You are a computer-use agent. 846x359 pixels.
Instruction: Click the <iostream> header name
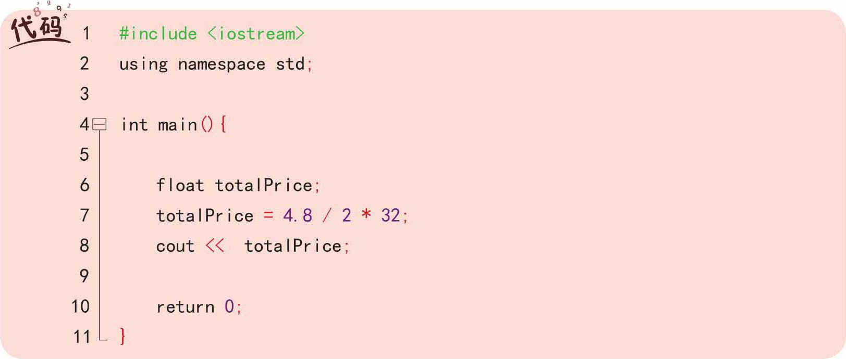click(256, 34)
